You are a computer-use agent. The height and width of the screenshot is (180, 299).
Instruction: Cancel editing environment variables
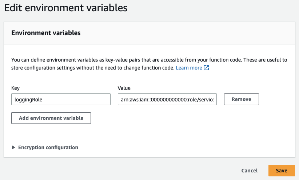click(x=249, y=171)
